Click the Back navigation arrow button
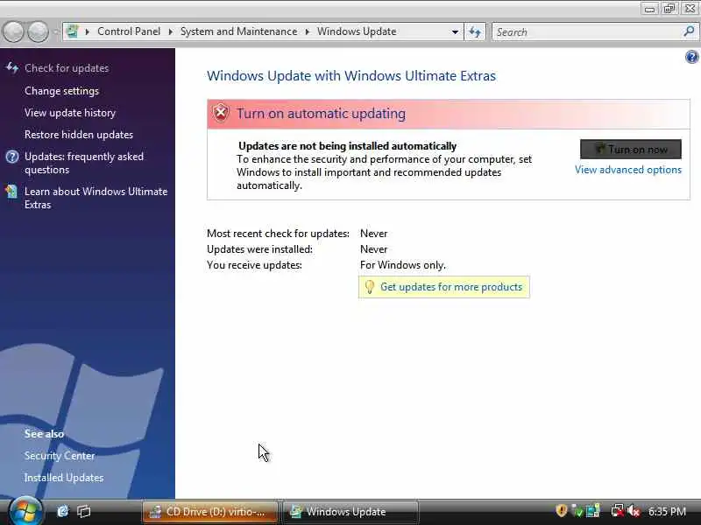Screen dimensions: 701x525 pyautogui.click(x=13, y=32)
